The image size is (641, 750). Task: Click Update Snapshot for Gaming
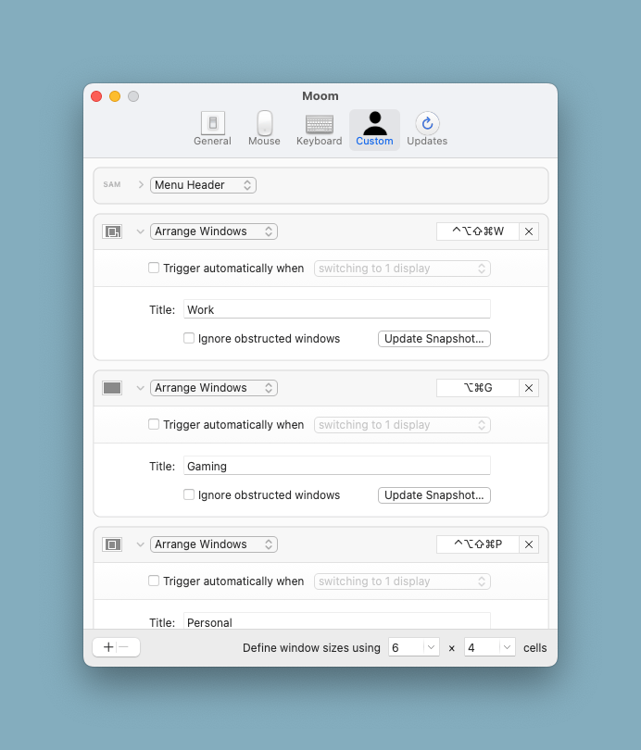pyautogui.click(x=434, y=495)
